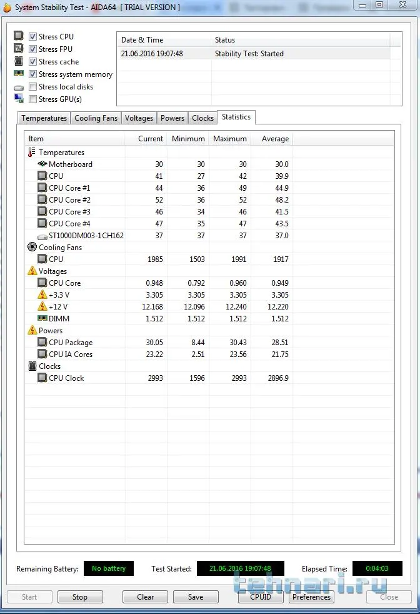Screen dimensions: 420x614
Task: Save the stability test results
Action: coord(196,596)
